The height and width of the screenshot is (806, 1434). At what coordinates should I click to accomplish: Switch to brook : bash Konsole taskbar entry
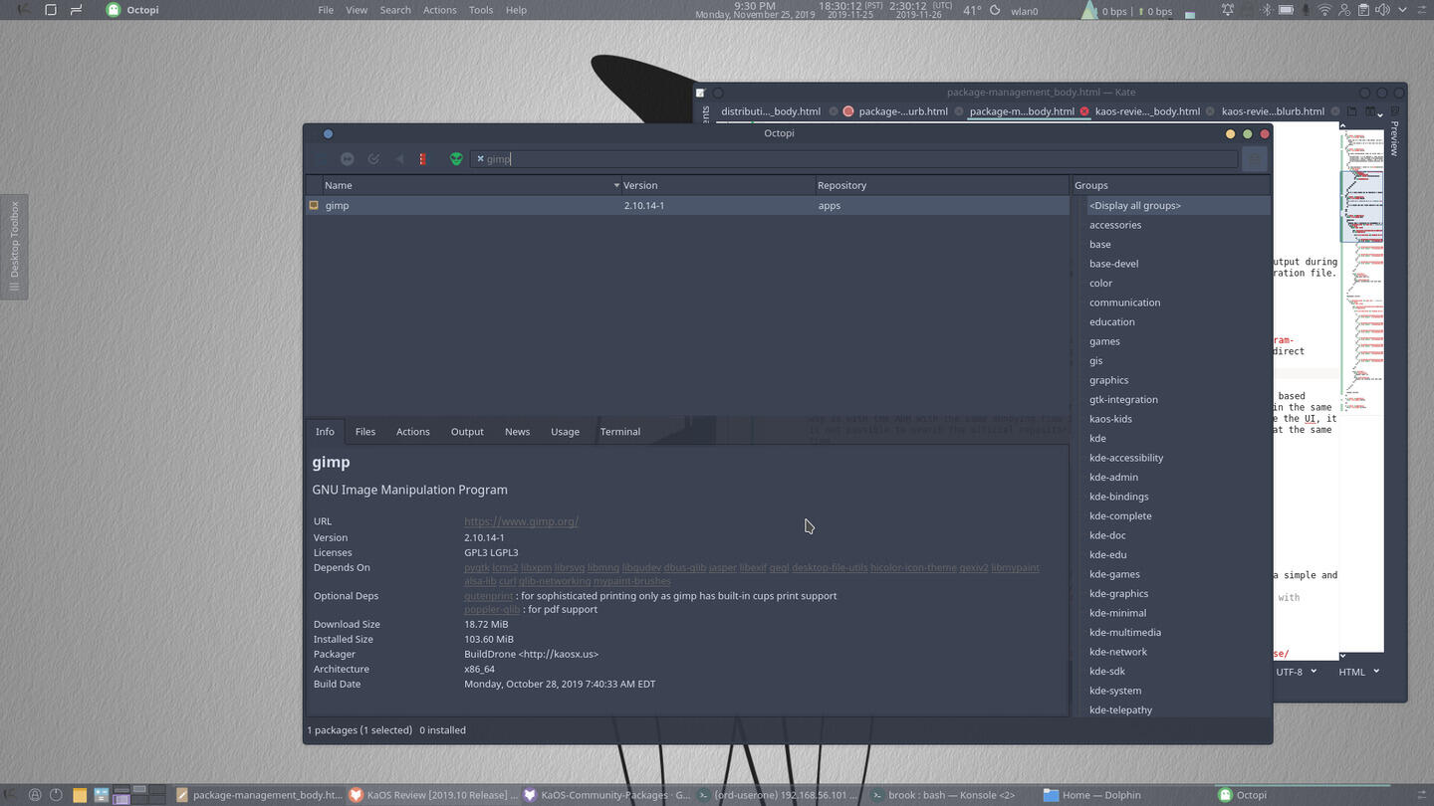click(945, 795)
